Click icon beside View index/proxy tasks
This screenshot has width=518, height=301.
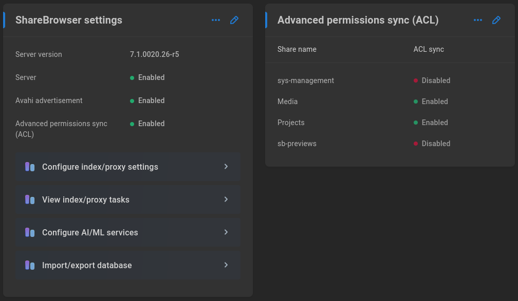(x=30, y=199)
